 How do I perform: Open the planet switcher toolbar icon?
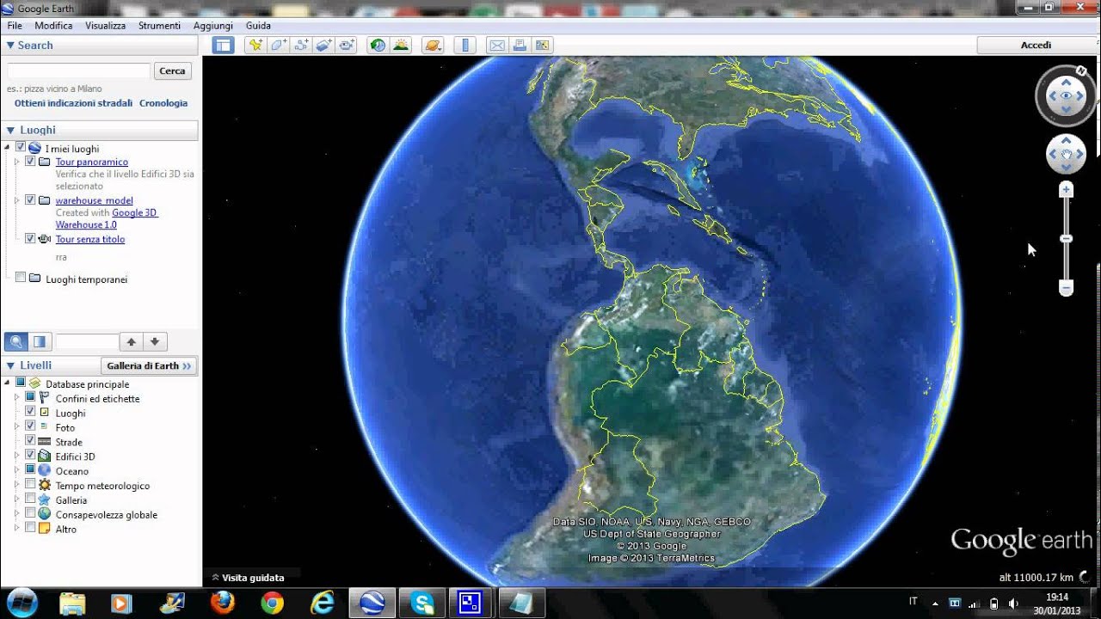(x=433, y=46)
